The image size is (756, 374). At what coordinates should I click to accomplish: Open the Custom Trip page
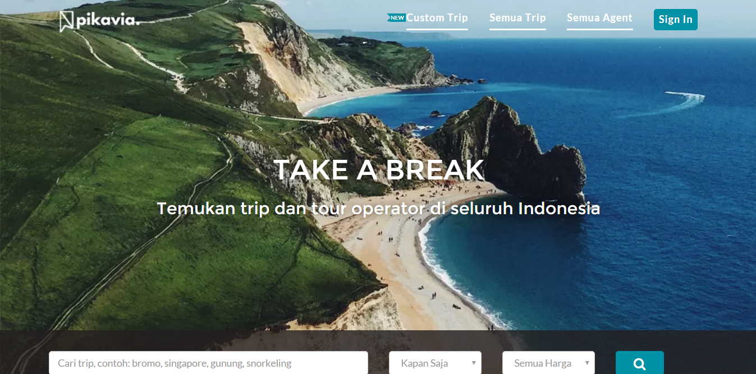click(437, 18)
